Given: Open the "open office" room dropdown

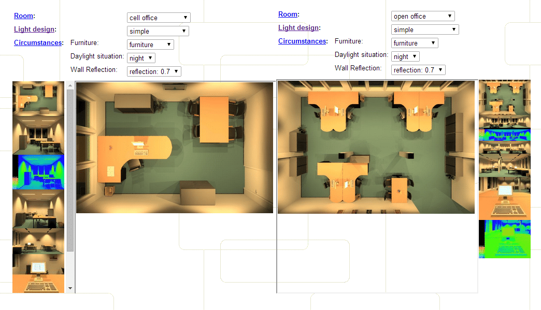Looking at the screenshot, I should (423, 17).
